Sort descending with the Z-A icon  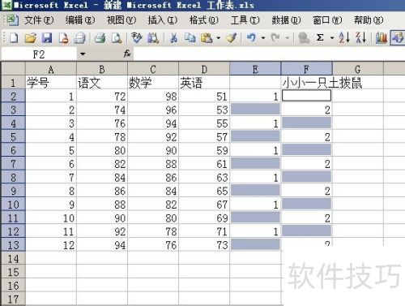361,37
